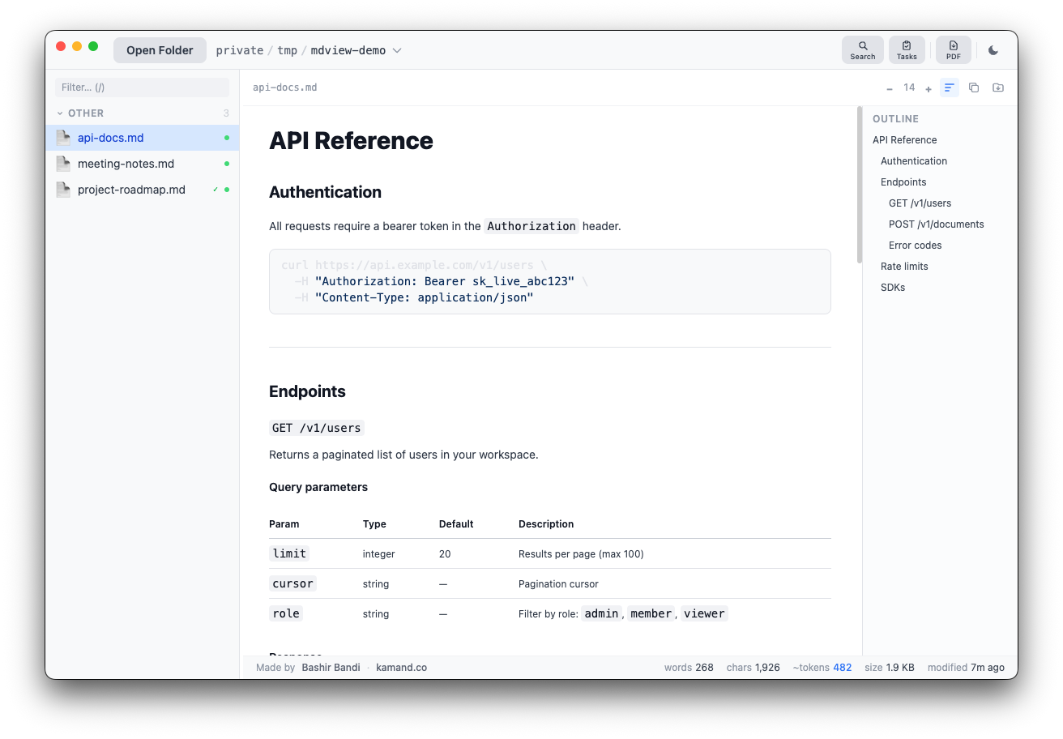Click the project-roadmap.md file icon
The height and width of the screenshot is (739, 1063).
[63, 190]
